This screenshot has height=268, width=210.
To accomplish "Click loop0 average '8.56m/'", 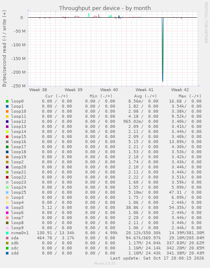I will (x=136, y=101).
